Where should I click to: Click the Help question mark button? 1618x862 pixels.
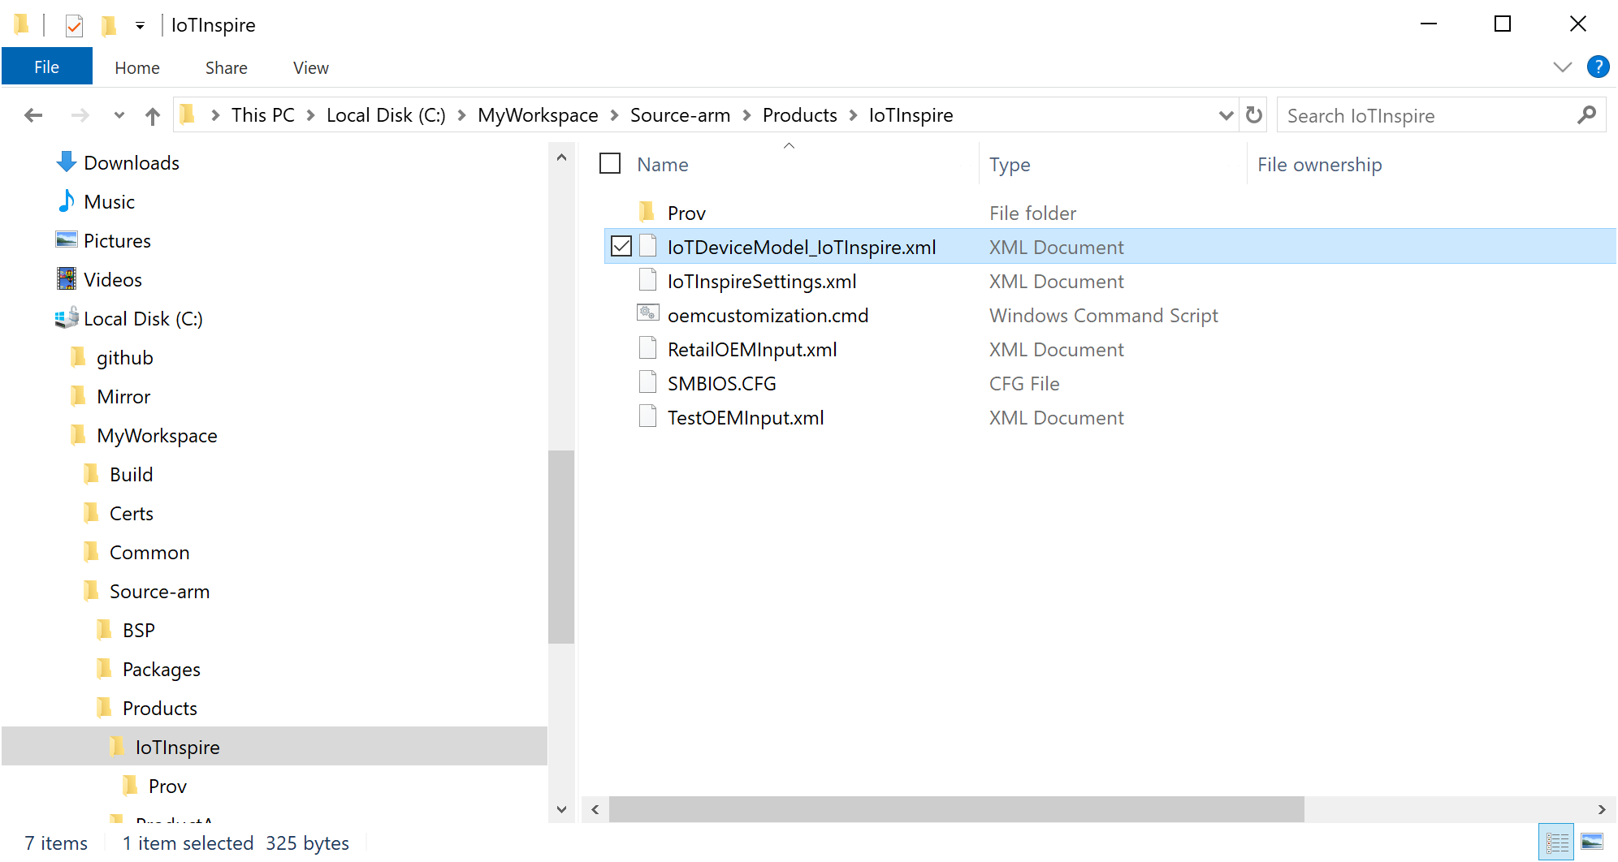[1598, 67]
